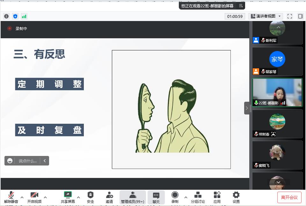The height and width of the screenshot is (206, 306).
Task: Open the Chat (聊天) panel
Action: 156,197
